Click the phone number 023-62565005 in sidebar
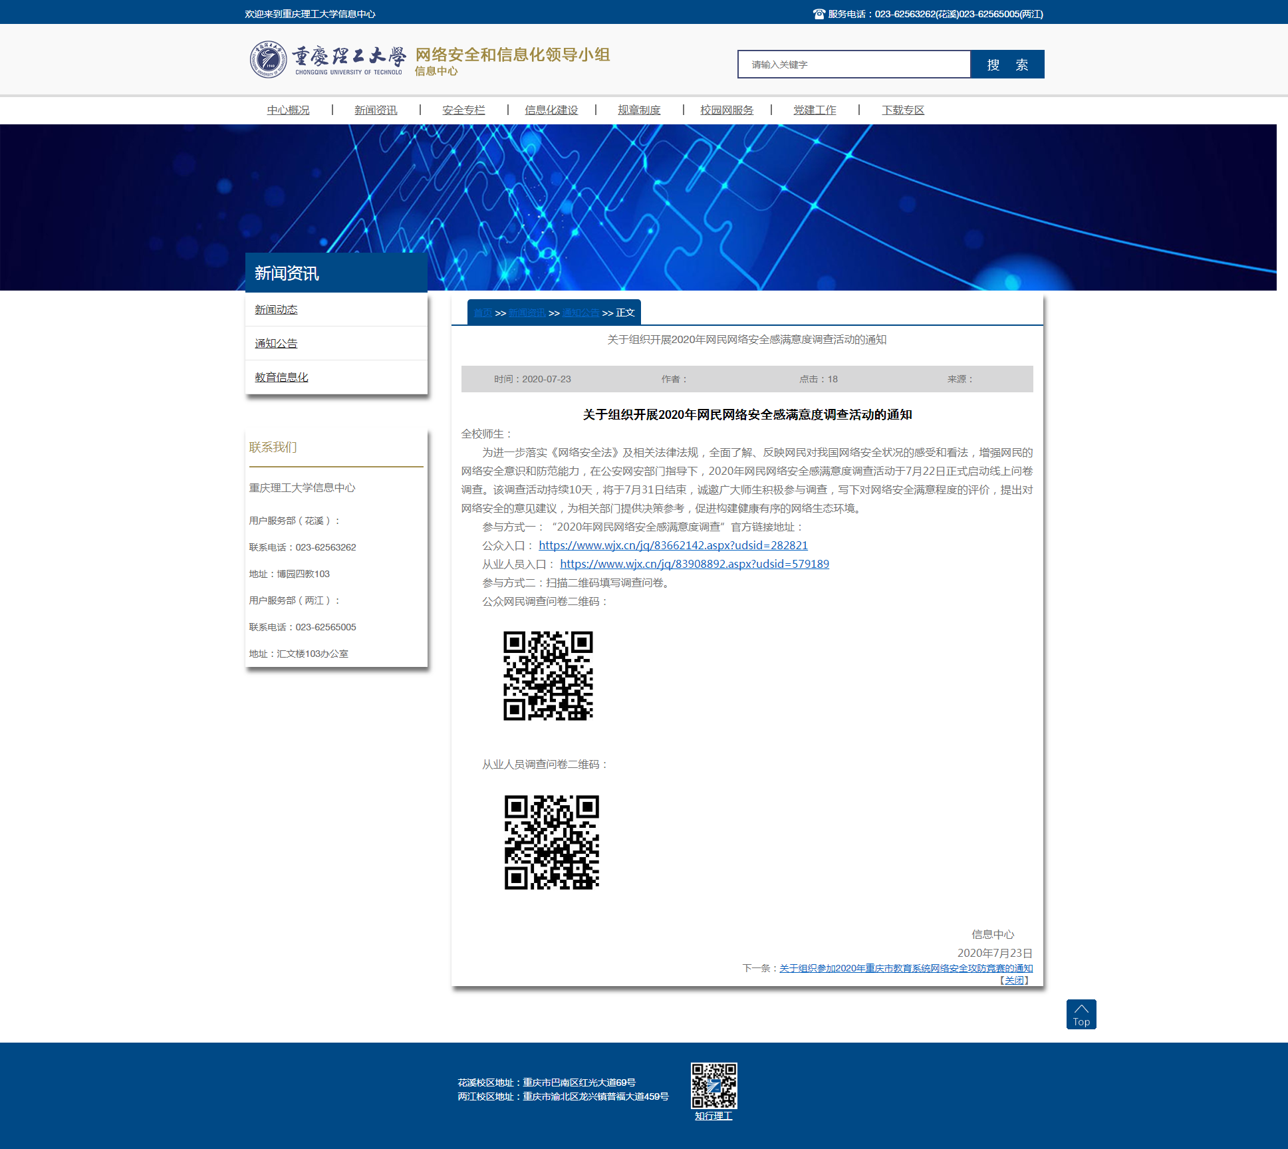 point(326,627)
